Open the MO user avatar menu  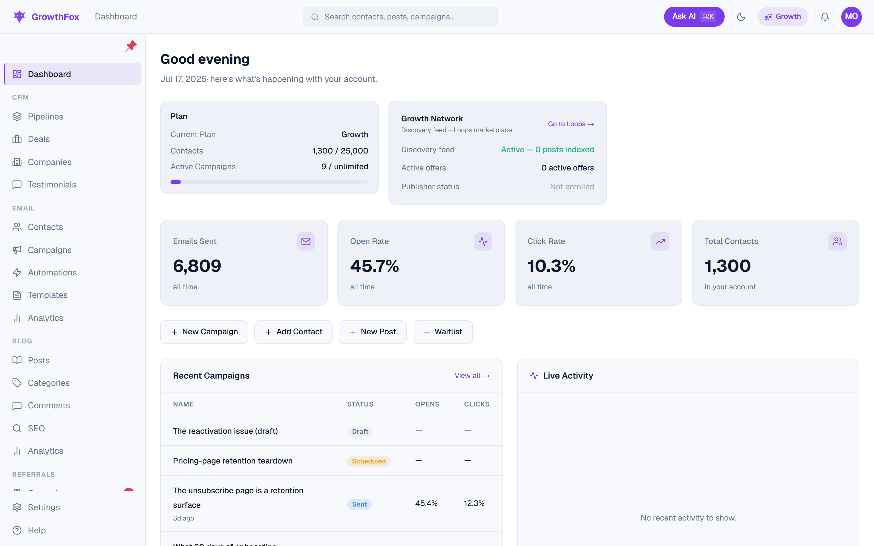click(851, 17)
